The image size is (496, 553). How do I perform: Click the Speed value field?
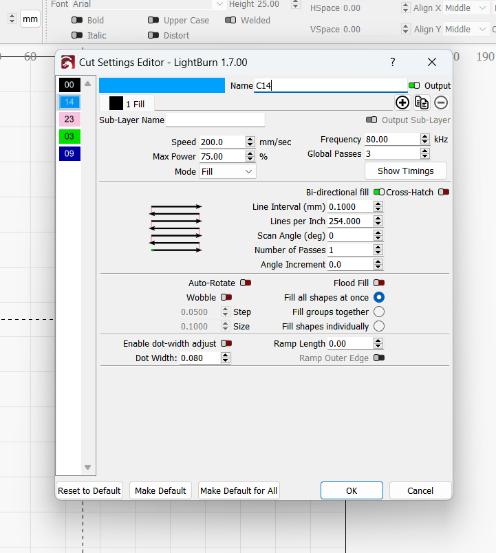pos(223,142)
